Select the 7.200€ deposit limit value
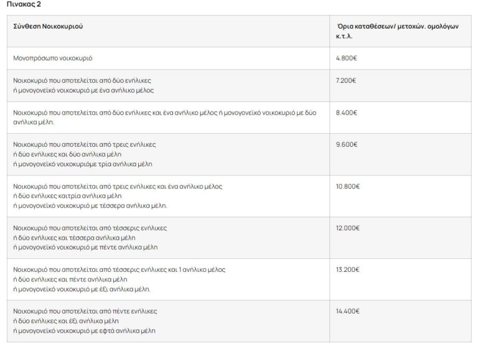This screenshot has width=478, height=346. click(346, 81)
